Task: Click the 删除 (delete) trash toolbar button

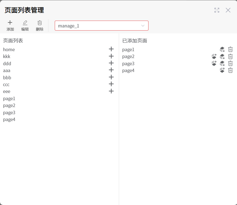Action: point(40,26)
